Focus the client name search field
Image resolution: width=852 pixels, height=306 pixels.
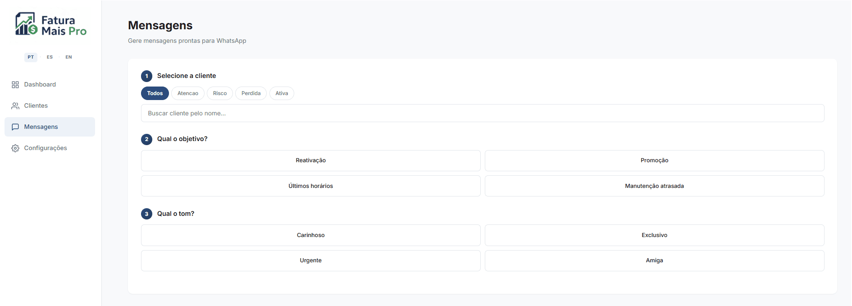point(482,113)
